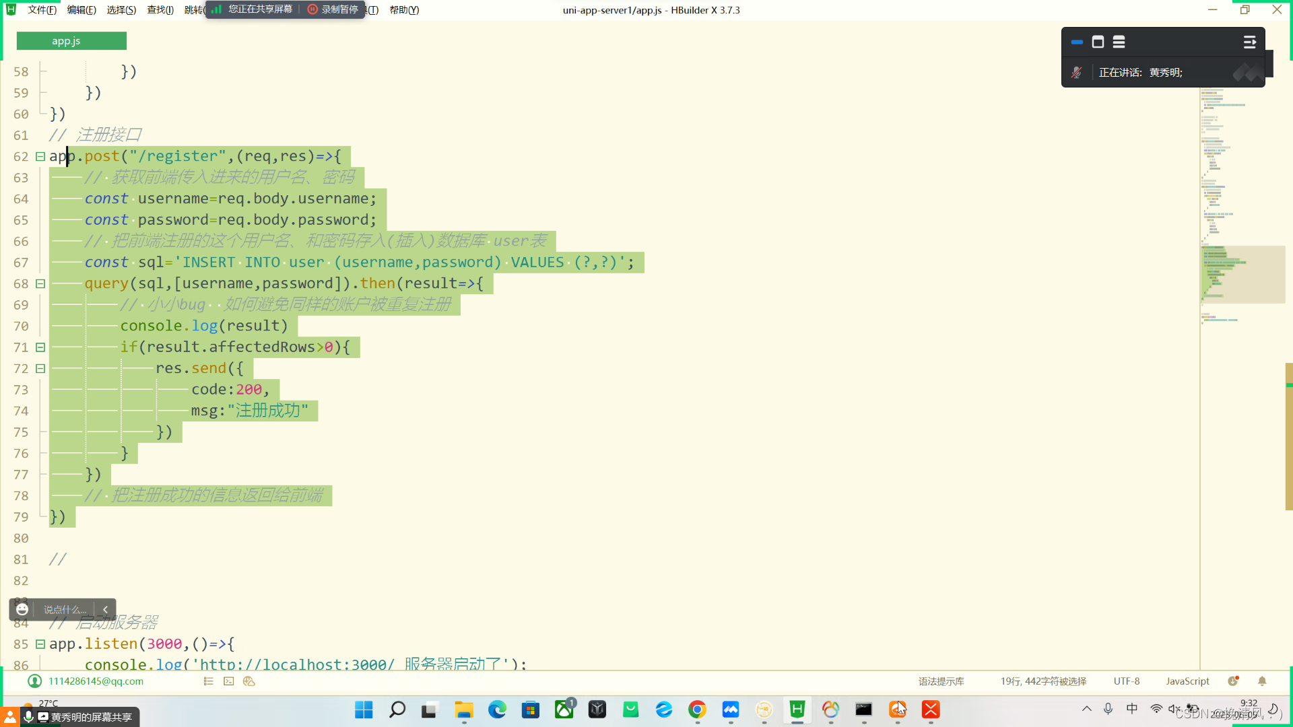Open Chrome from the taskbar

coord(697,709)
